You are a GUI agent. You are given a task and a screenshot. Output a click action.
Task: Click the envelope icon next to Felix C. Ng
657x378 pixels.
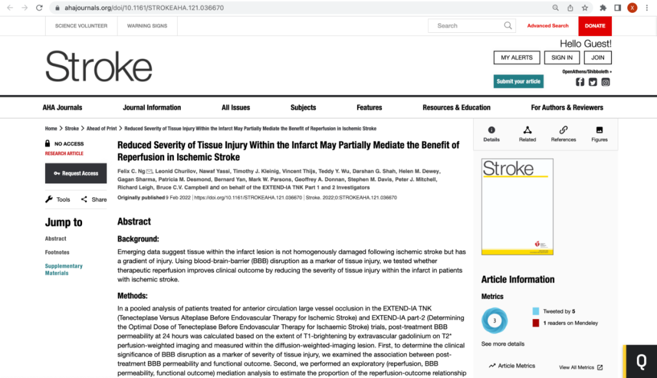click(x=150, y=171)
